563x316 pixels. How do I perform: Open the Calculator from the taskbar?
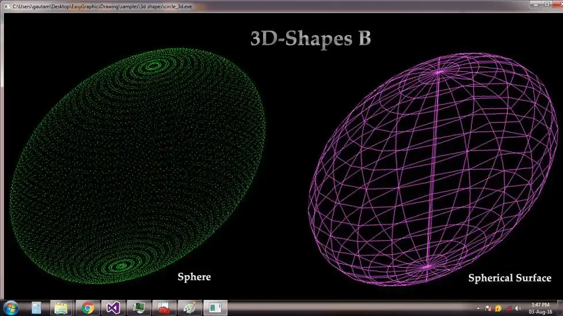36,308
